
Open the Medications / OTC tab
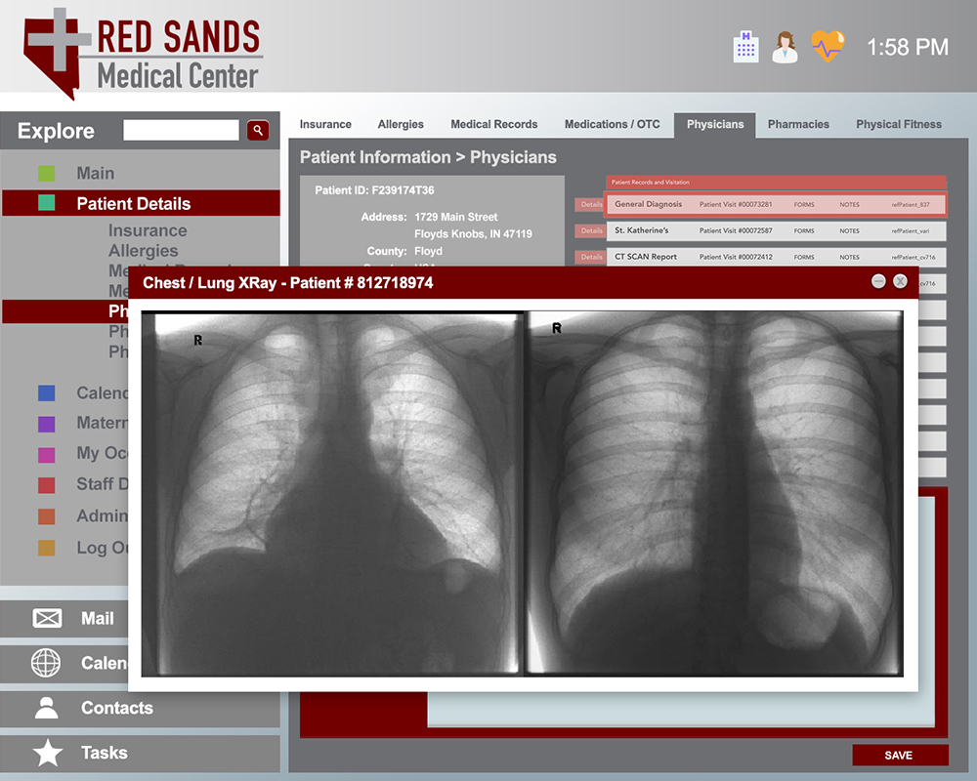[x=612, y=124]
